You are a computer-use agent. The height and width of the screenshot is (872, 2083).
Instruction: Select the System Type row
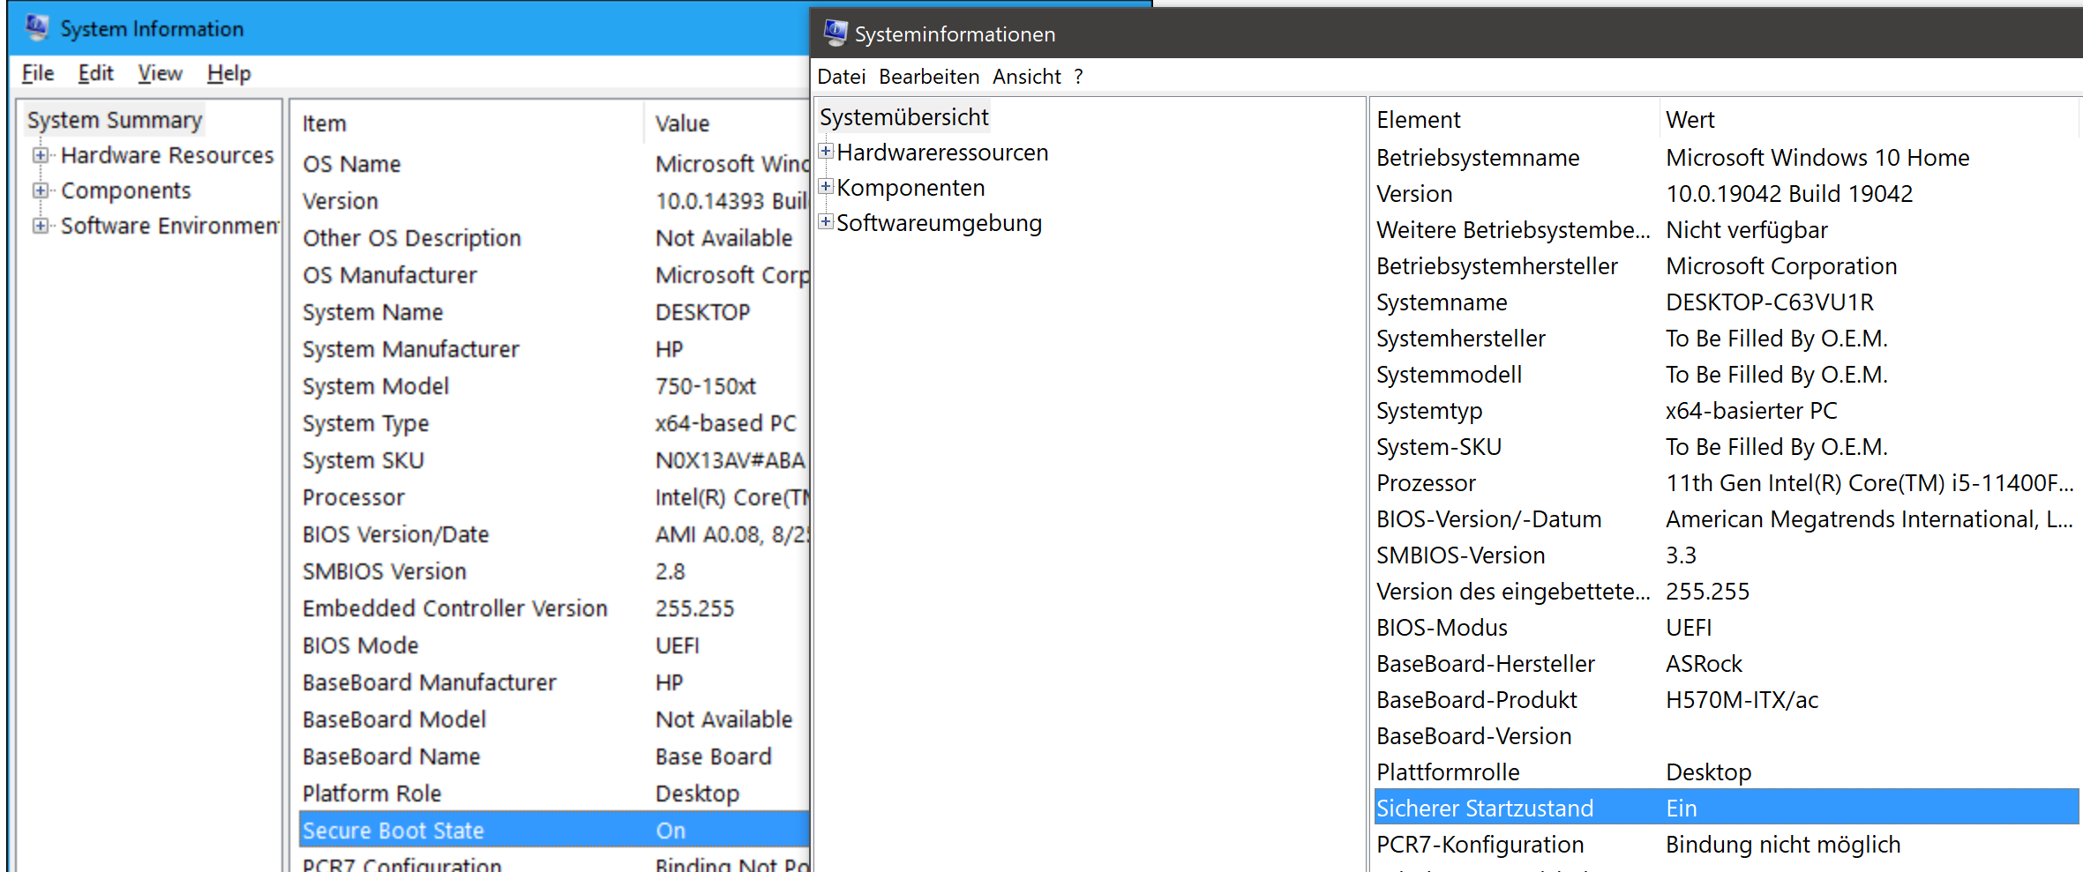coord(554,423)
